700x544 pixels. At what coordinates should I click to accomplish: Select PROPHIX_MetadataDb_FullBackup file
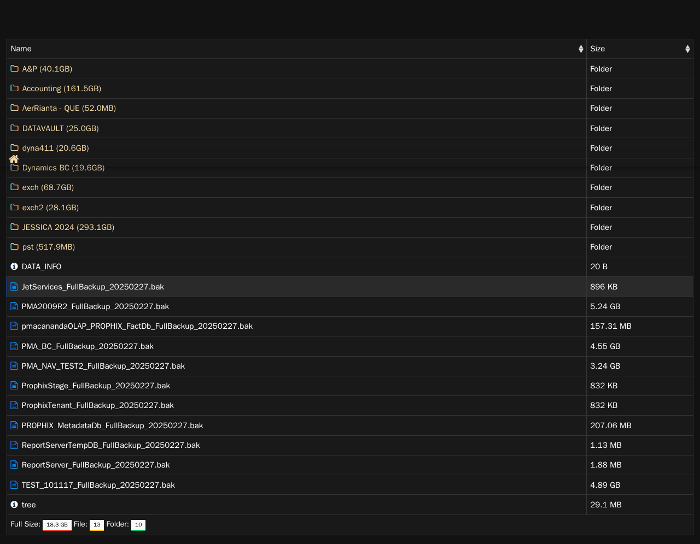[x=112, y=425]
